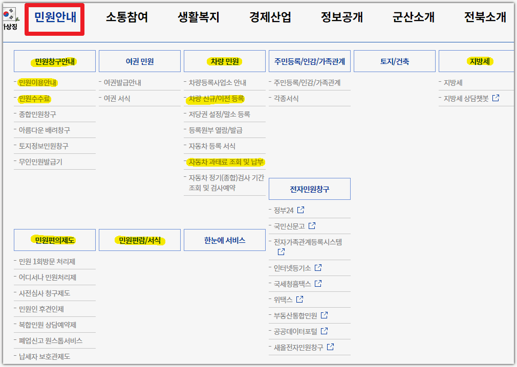Click the external link icon beside 전자가족관계등록시스템
Screen dimensions: 517x367
[282, 251]
